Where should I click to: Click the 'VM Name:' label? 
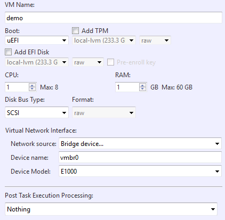pyautogui.click(x=20, y=5)
